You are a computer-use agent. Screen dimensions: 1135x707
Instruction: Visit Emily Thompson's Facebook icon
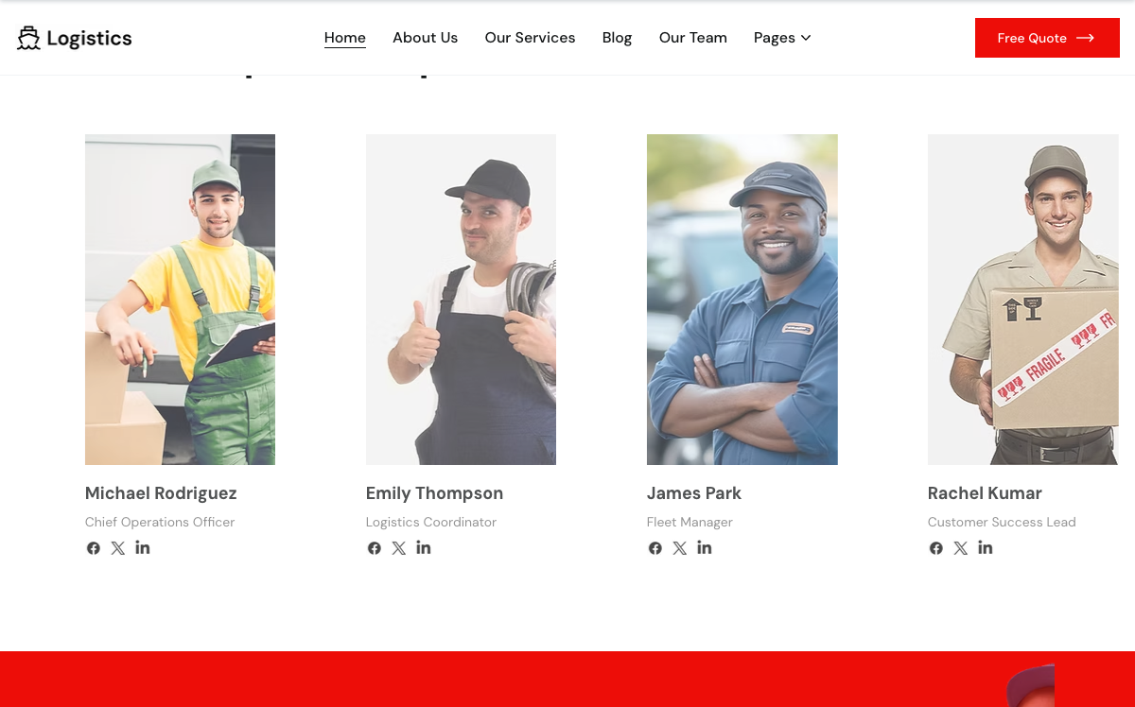click(374, 548)
